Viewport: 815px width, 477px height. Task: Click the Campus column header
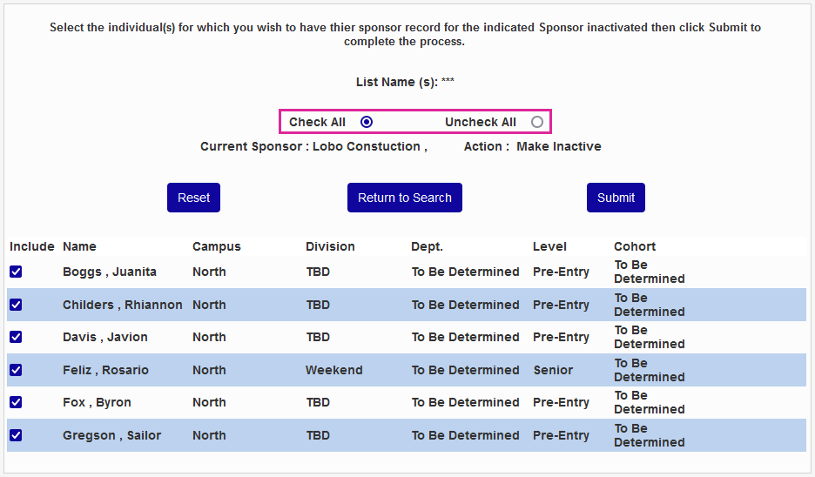pos(216,246)
